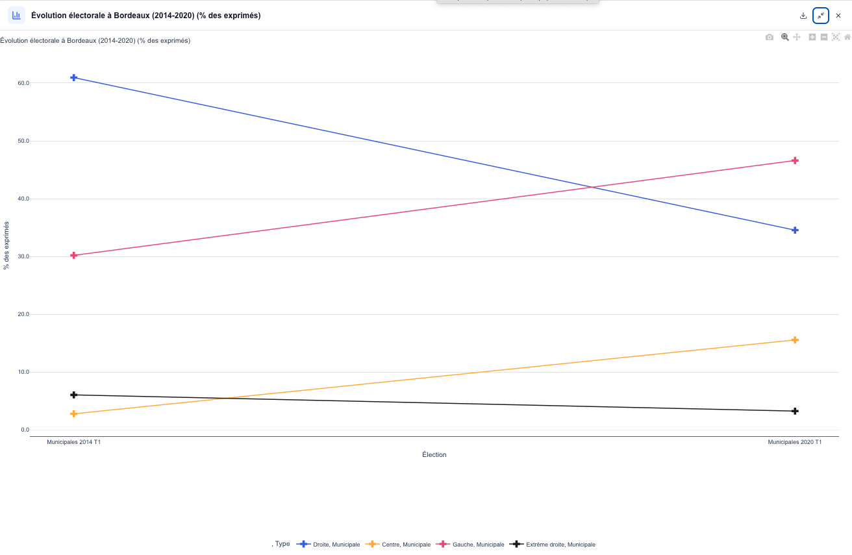Select the Zoom magnifier tool
Image resolution: width=852 pixels, height=555 pixels.
click(x=785, y=38)
